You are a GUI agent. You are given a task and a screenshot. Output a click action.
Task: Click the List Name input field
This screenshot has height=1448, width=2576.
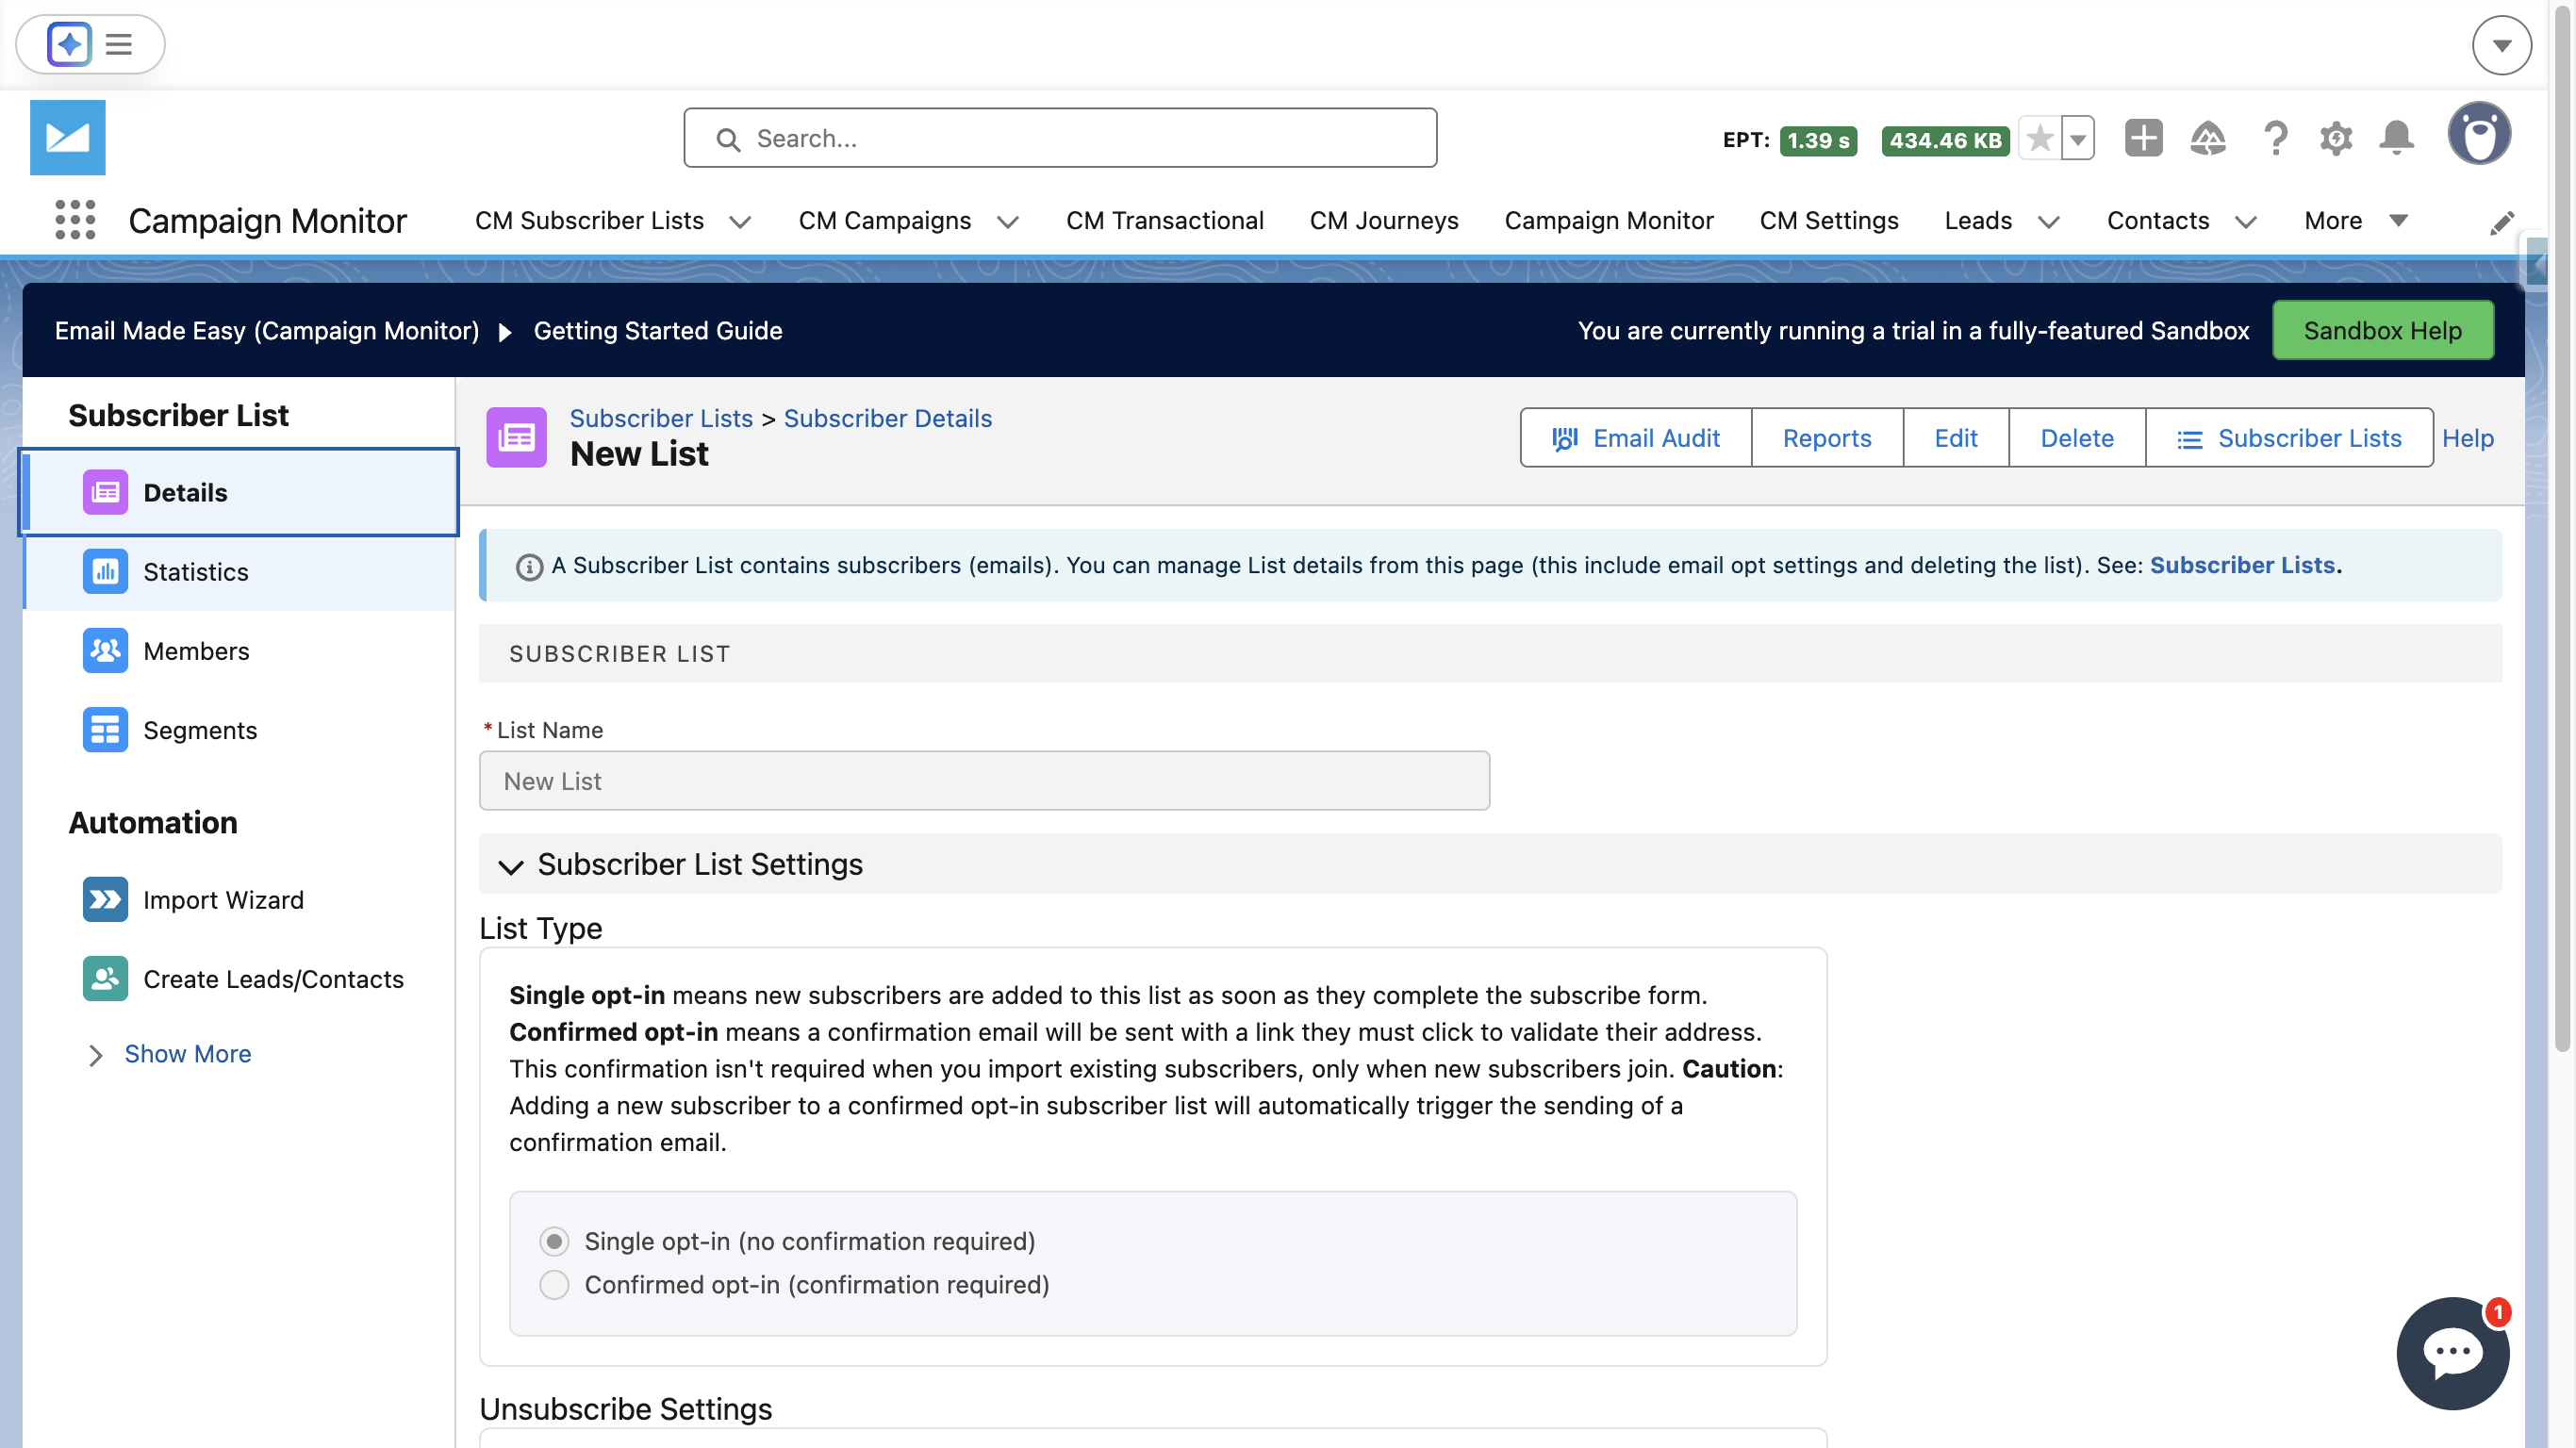click(x=984, y=780)
